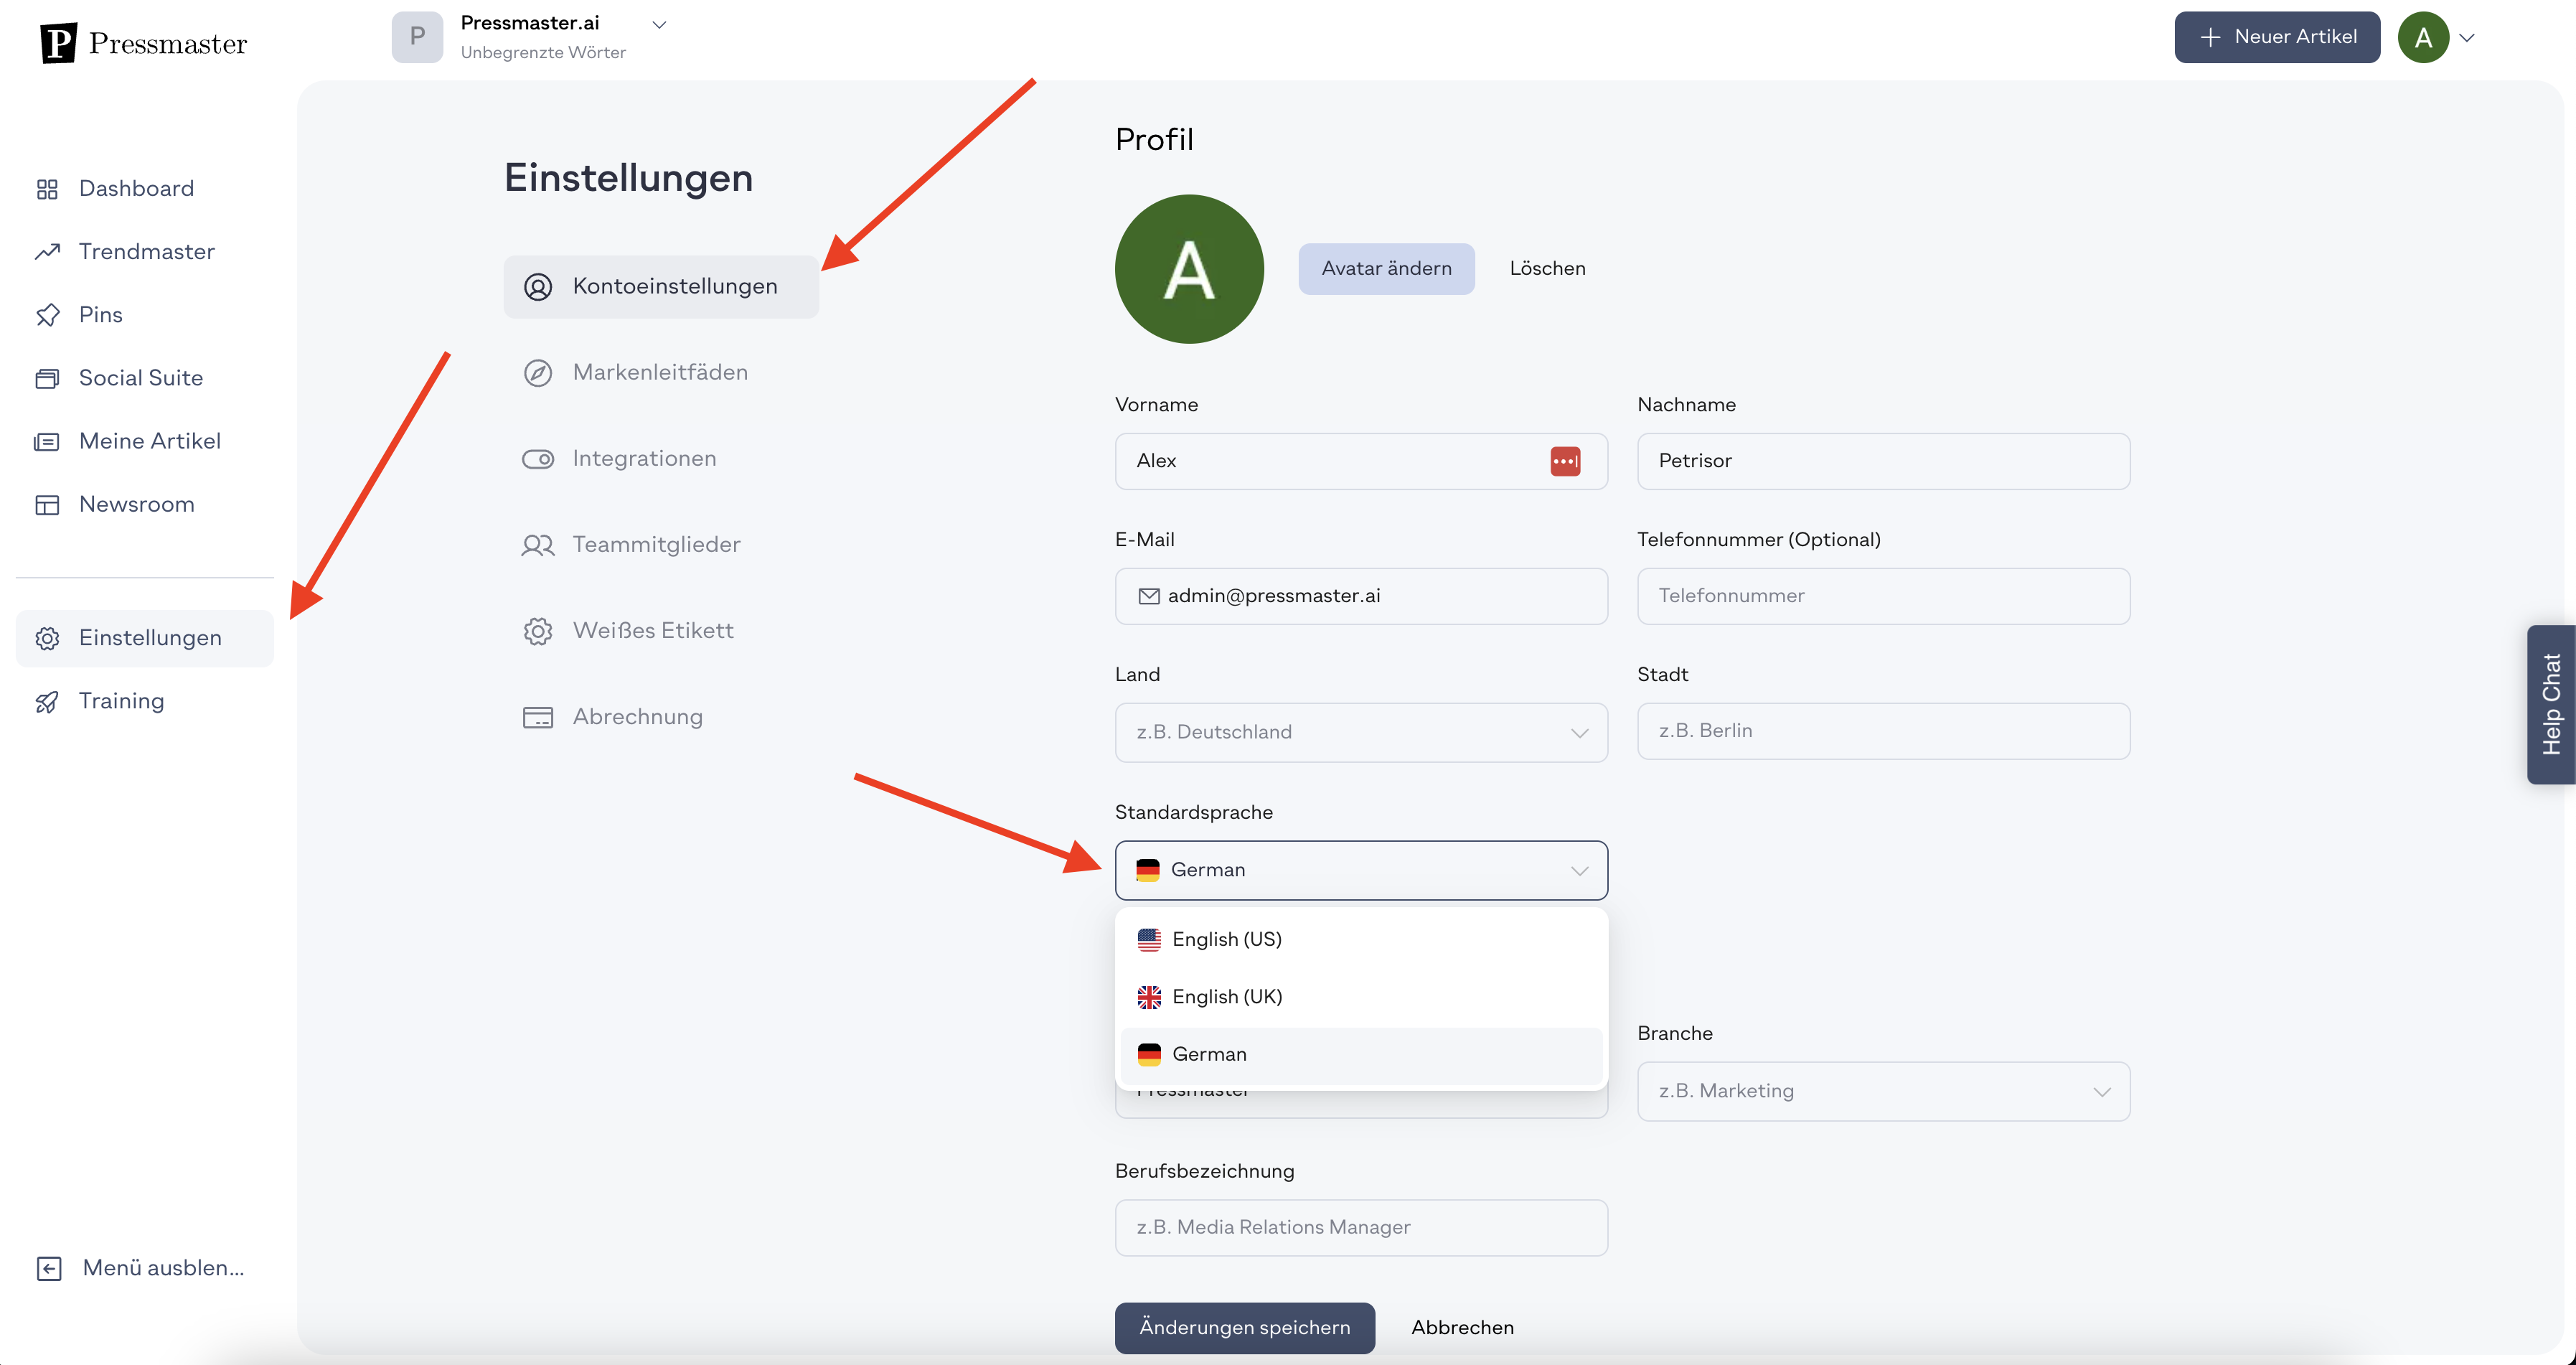Click the Neuer Artikel button
Screen dimensions: 2576x1365
pyautogui.click(x=2277, y=37)
